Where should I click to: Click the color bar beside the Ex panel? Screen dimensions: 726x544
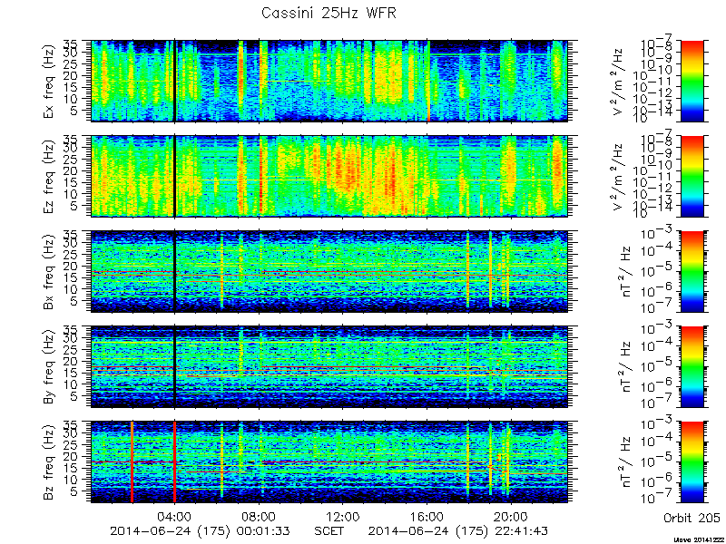click(692, 81)
